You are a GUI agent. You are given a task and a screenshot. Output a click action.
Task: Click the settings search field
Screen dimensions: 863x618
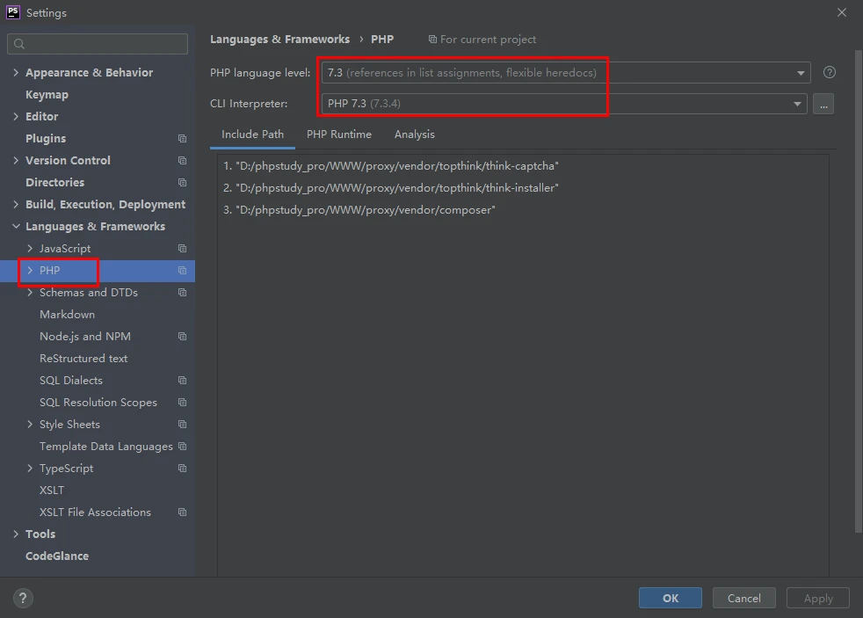point(98,44)
